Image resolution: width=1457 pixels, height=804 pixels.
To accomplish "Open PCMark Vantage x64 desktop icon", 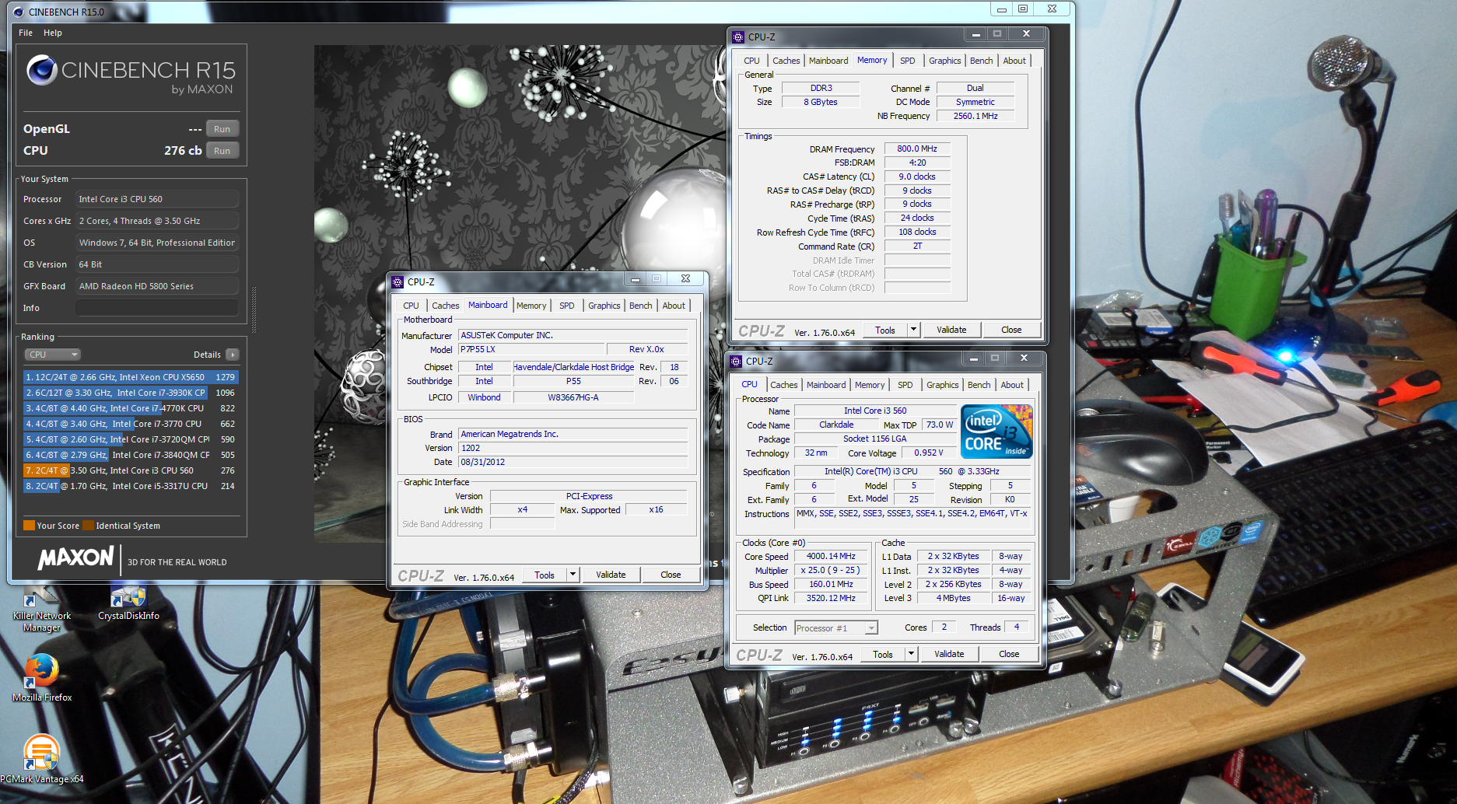I will point(42,758).
